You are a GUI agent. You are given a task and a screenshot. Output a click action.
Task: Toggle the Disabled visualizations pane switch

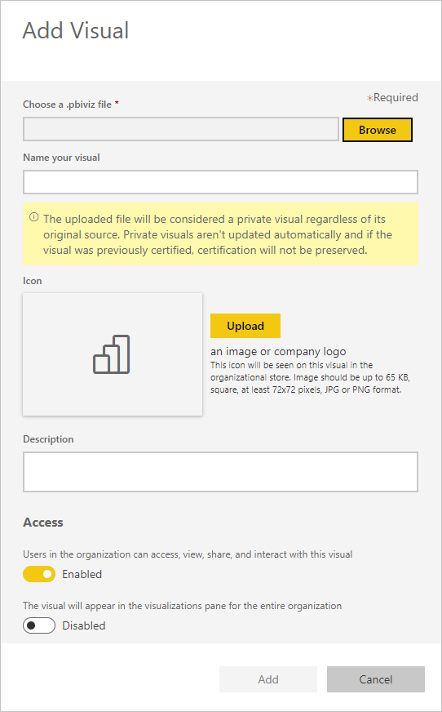click(39, 625)
